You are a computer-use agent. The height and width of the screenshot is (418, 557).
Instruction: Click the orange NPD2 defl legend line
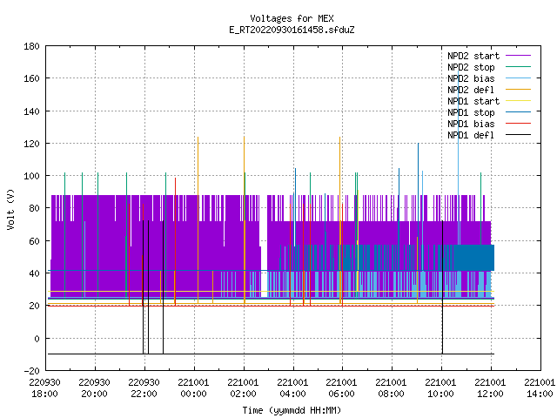[519, 90]
